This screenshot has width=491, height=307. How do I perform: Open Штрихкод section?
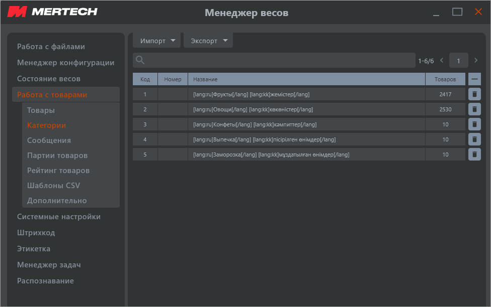[36, 233]
